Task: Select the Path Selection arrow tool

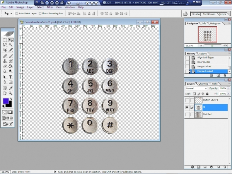Action: pos(5,77)
